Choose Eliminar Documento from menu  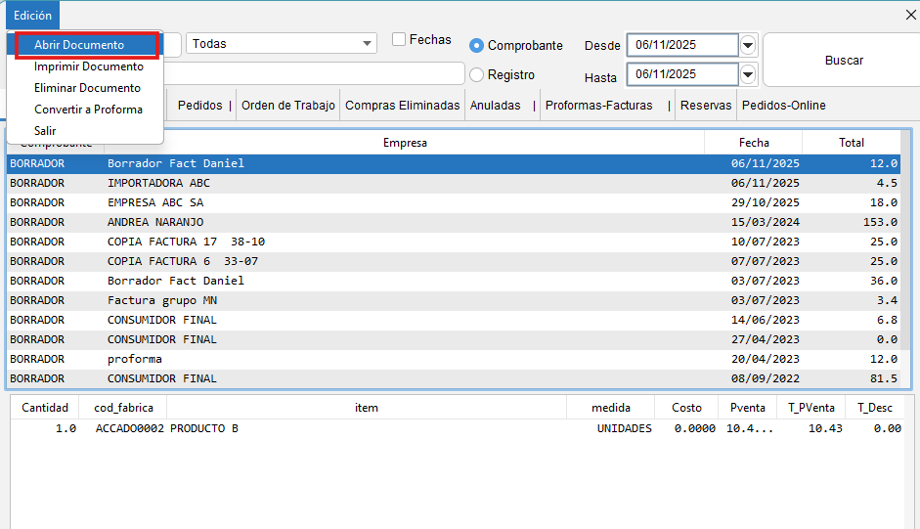pyautogui.click(x=87, y=88)
